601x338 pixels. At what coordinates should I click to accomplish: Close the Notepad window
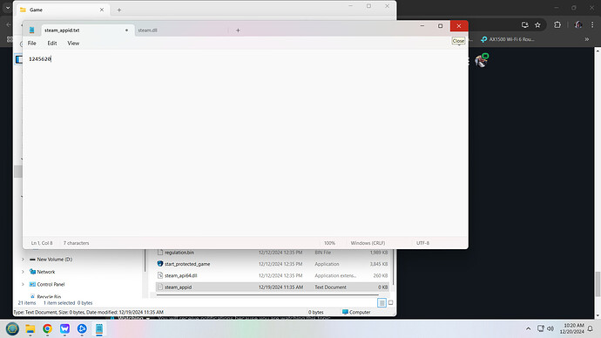tap(459, 25)
